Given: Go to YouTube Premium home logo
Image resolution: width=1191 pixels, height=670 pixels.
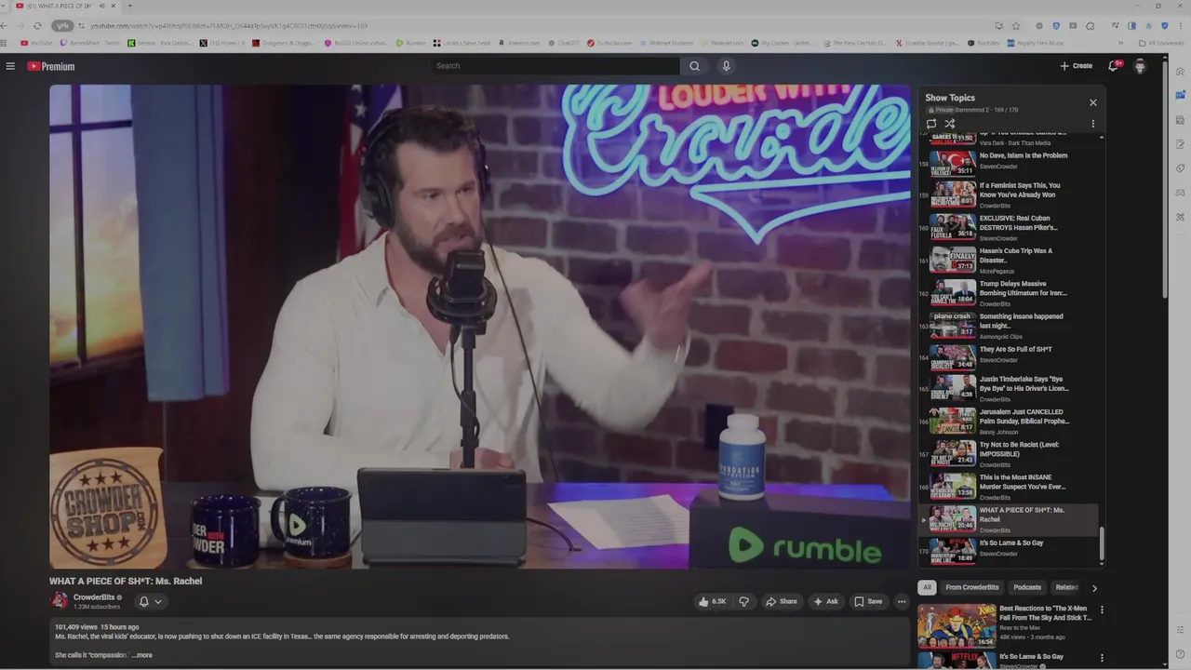Looking at the screenshot, I should [50, 66].
